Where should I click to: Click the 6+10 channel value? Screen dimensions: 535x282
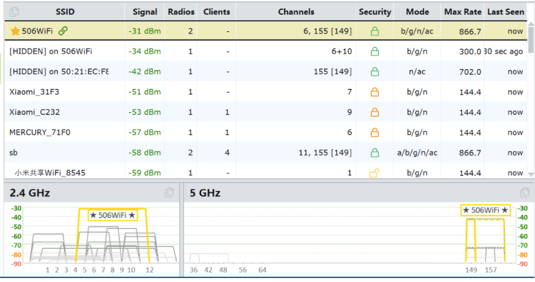(342, 52)
